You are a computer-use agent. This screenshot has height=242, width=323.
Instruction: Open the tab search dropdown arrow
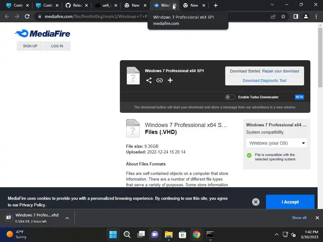coord(272,4)
